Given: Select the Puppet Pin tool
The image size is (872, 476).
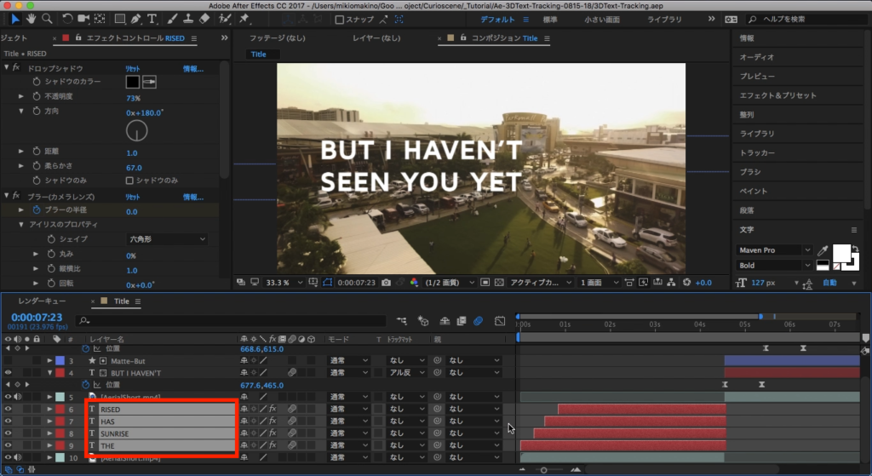Looking at the screenshot, I should click(x=244, y=19).
